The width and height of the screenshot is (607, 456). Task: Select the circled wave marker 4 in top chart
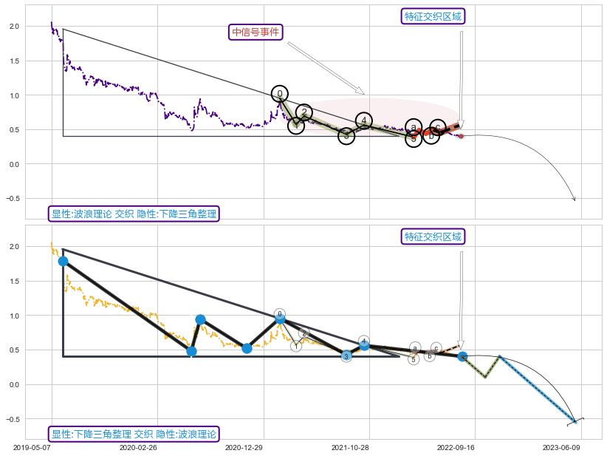[363, 120]
